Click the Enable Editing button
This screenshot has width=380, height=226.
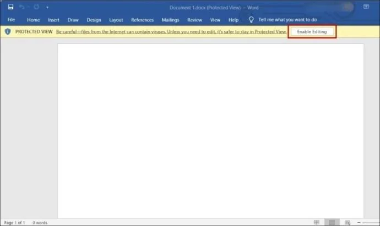click(x=312, y=32)
